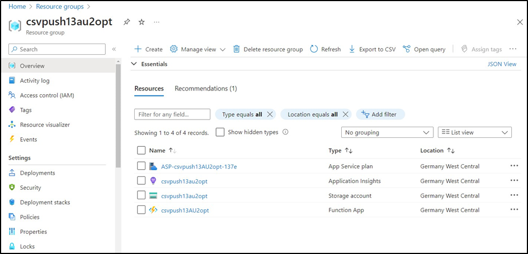Screen dimensions: 528x254
Task: Click the Filter for any field input
Action: (172, 114)
